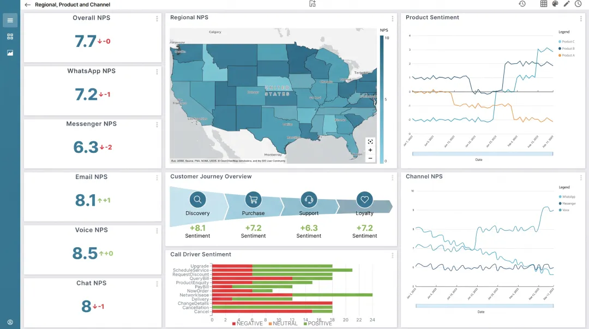The width and height of the screenshot is (589, 329).
Task: Open the Overall NPS card options menu
Action: [157, 19]
